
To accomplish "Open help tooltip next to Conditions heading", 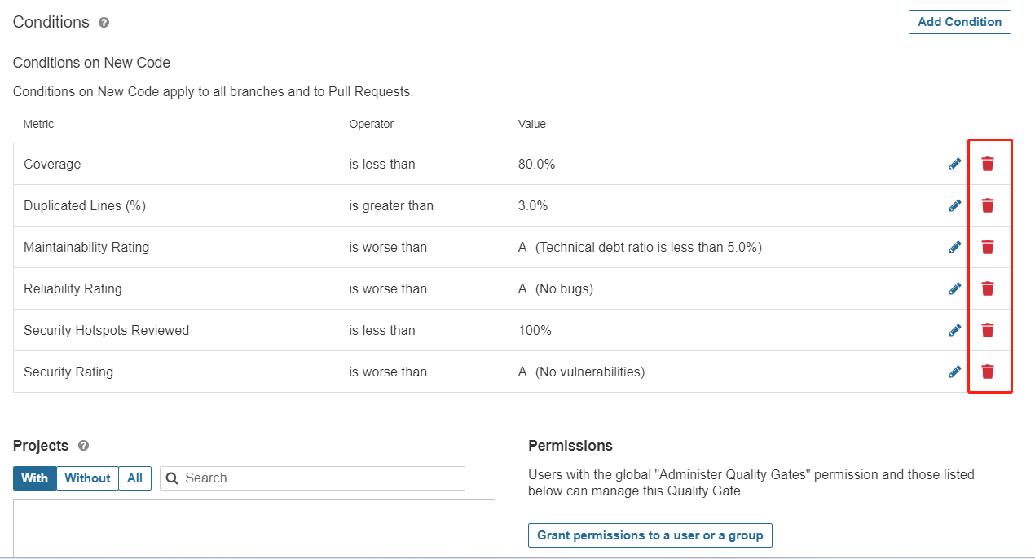I will pos(103,23).
